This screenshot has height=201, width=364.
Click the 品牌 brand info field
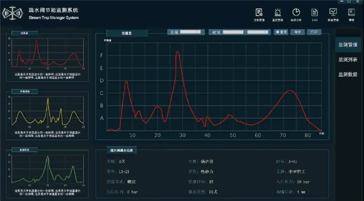click(x=291, y=172)
